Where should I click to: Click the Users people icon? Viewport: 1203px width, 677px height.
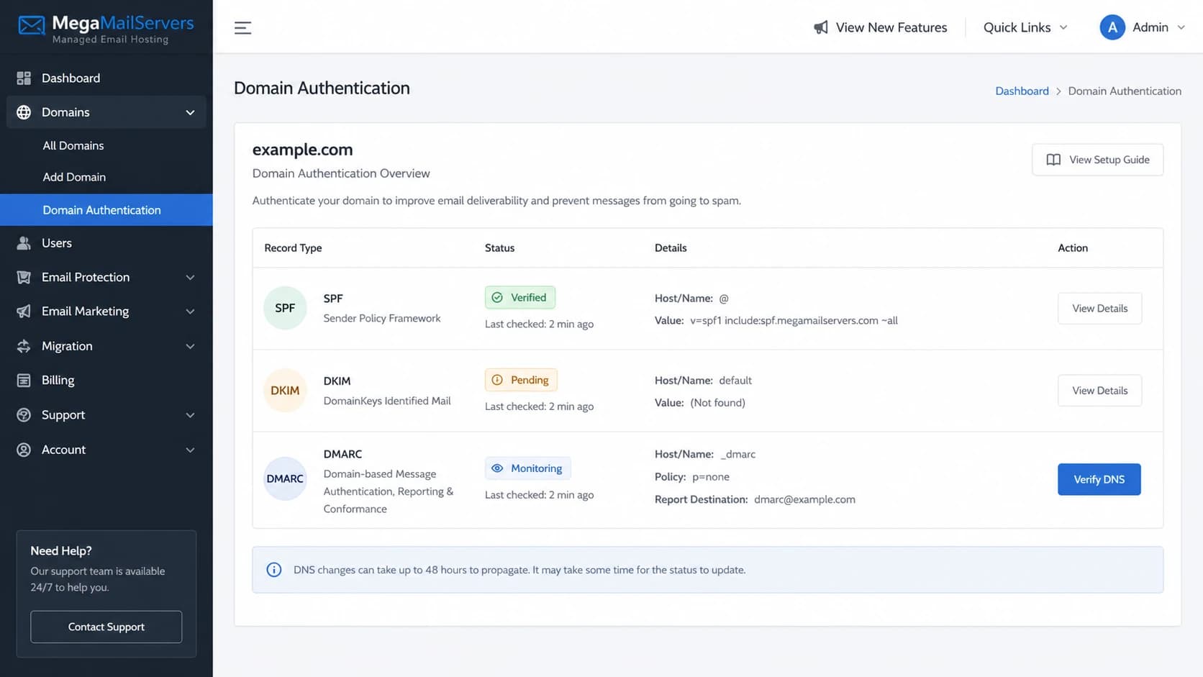tap(24, 243)
